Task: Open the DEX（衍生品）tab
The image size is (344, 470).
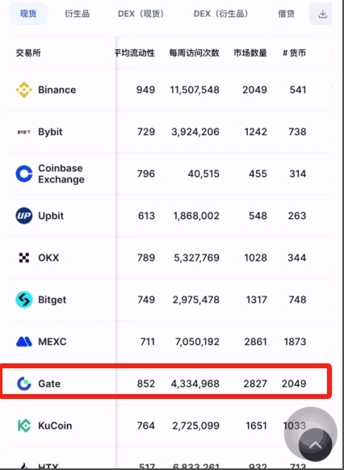Action: (x=221, y=14)
